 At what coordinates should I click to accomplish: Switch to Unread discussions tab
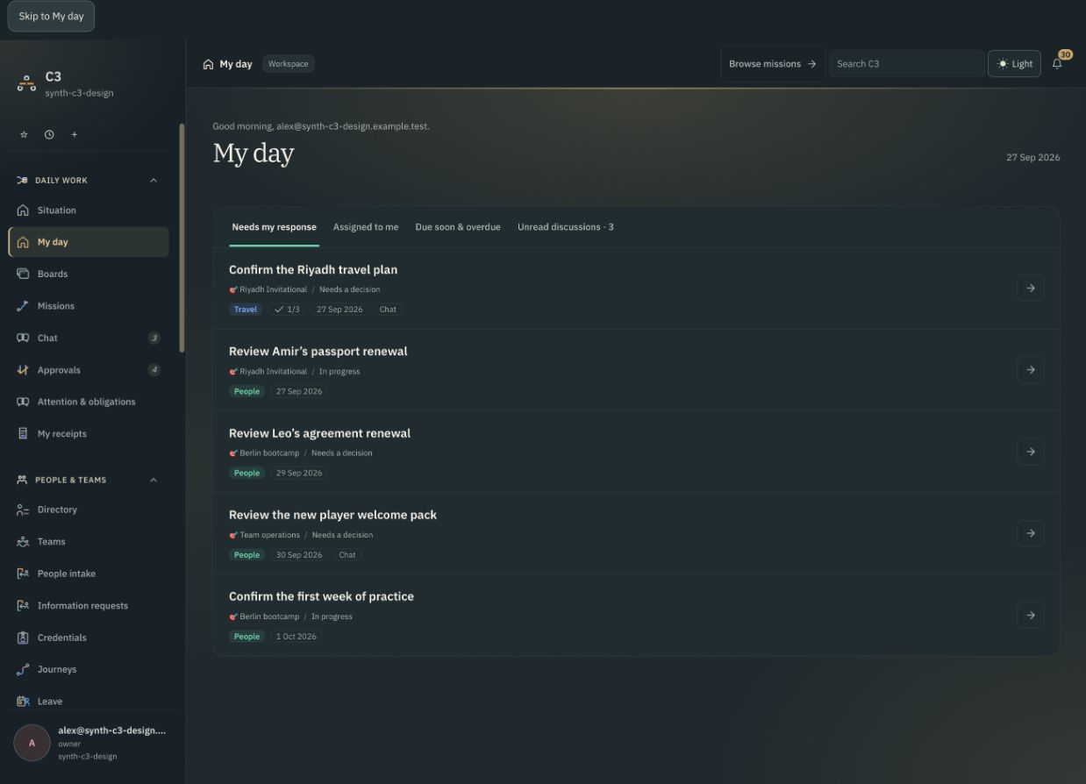(x=566, y=227)
